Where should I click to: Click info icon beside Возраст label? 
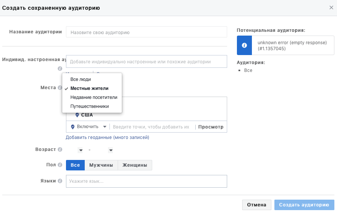coord(60,149)
